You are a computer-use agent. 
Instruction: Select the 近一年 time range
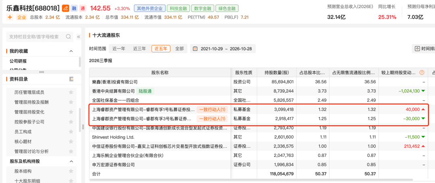click(119, 49)
